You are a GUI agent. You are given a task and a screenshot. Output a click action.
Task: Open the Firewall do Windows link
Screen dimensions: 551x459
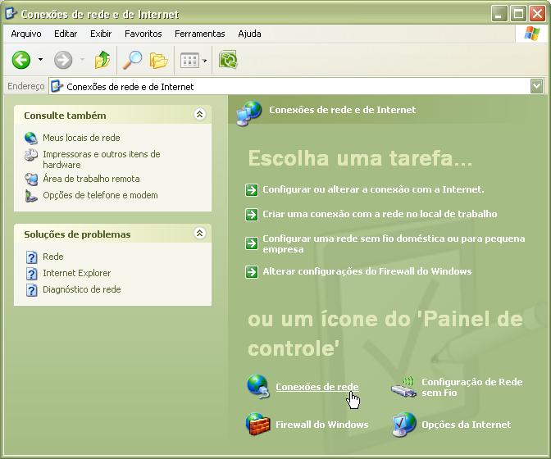tap(322, 425)
